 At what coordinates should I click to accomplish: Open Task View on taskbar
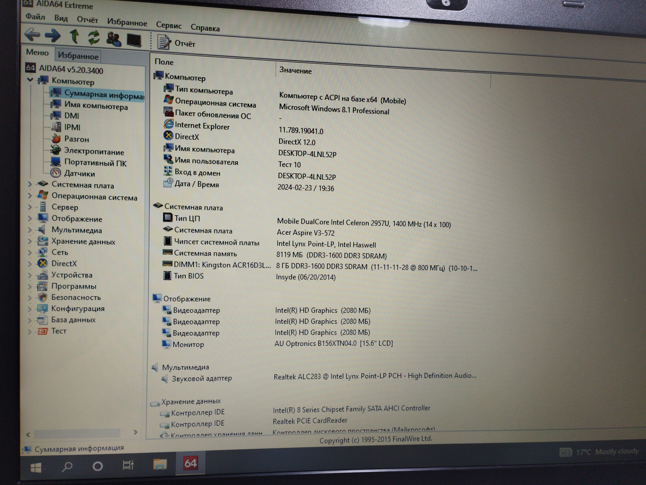click(x=128, y=465)
